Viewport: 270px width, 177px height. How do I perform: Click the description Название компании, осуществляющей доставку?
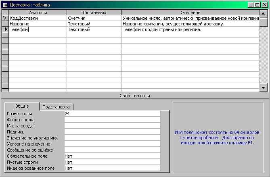pyautogui.click(x=190, y=24)
